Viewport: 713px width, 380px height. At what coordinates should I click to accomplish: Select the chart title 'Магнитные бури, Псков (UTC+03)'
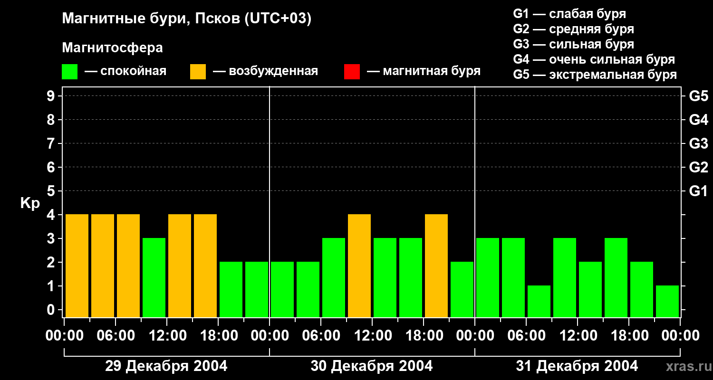pos(187,19)
